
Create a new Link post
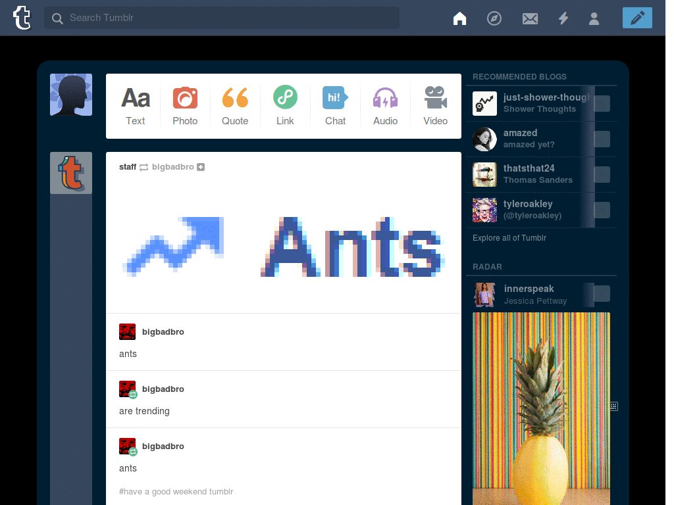(285, 106)
